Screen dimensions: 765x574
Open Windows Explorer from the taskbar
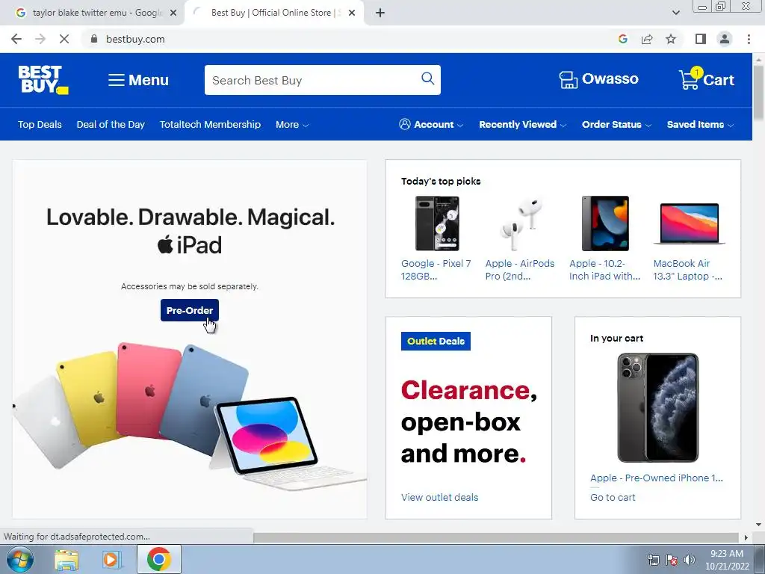coord(66,559)
